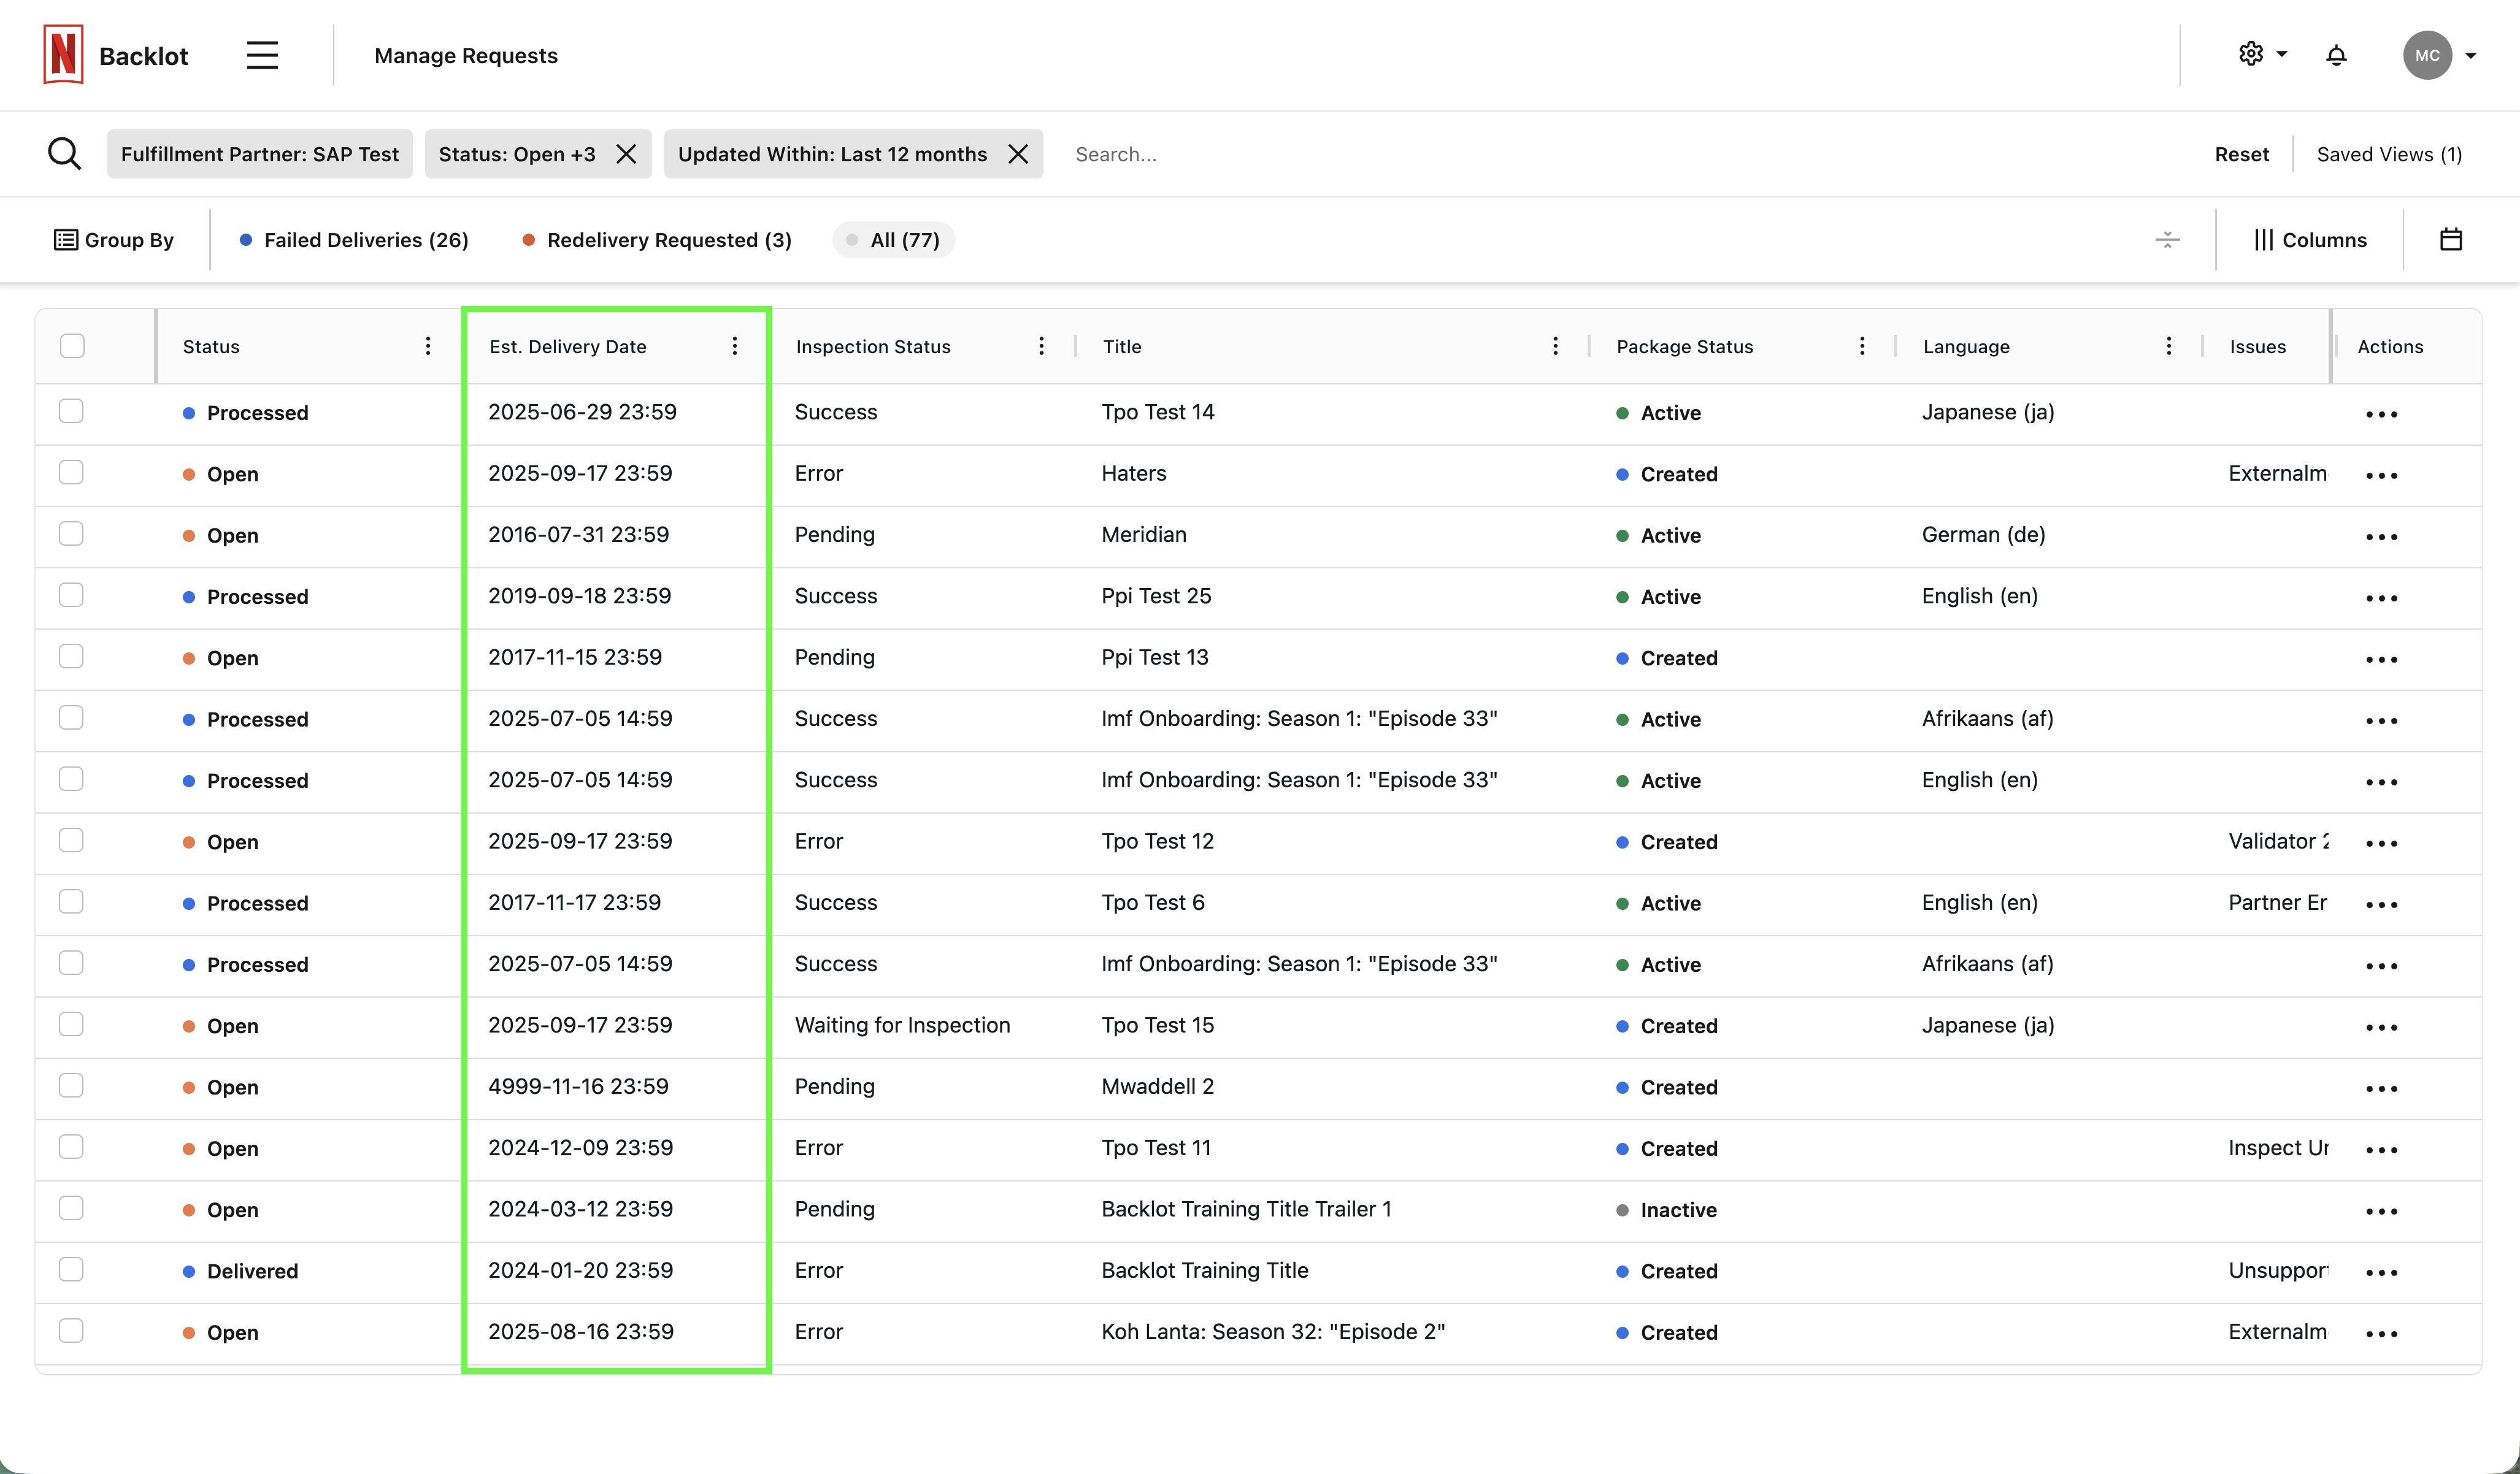Click the Reset button
The image size is (2520, 1474).
(x=2241, y=154)
